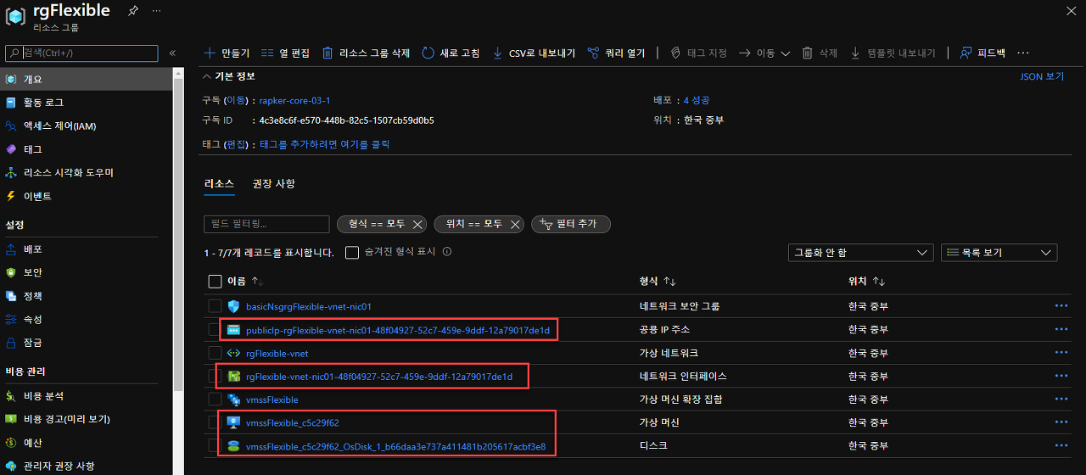Click the 잠금 lock icon in sidebar
This screenshot has height=475, width=1086.
point(11,343)
